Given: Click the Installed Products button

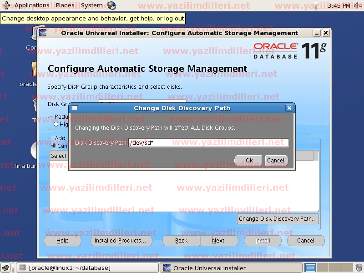Looking at the screenshot, I should pos(121,241).
